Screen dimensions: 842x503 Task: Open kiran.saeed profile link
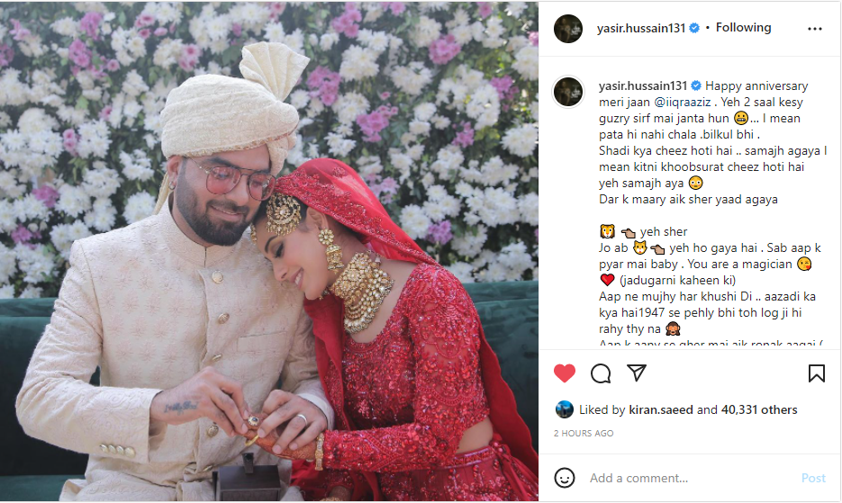pyautogui.click(x=660, y=409)
